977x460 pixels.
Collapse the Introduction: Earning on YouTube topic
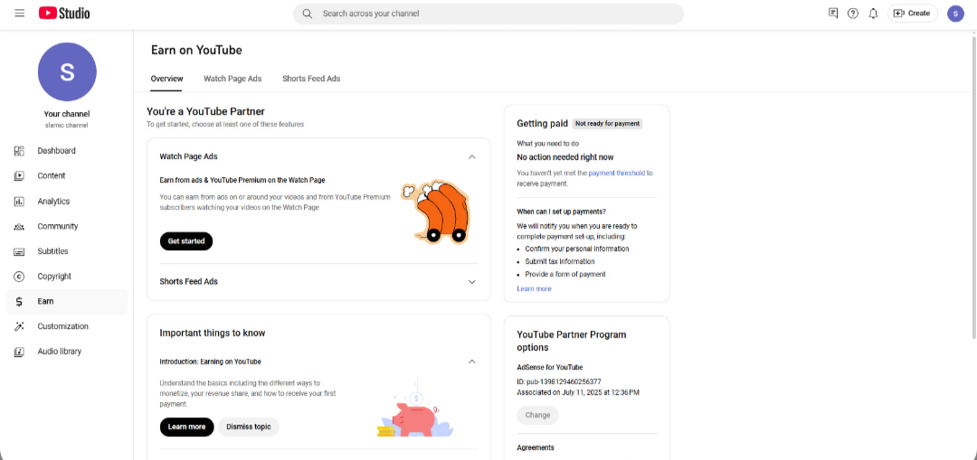click(471, 361)
